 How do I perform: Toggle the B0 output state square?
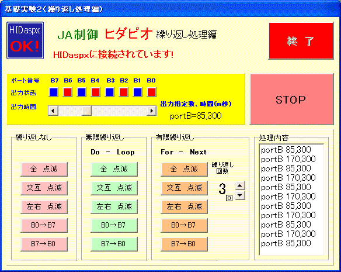pos(151,92)
